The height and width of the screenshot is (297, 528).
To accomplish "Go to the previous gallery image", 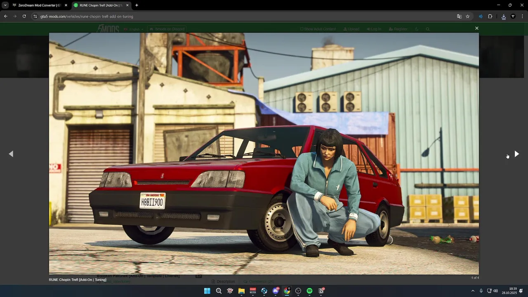I will (x=11, y=154).
